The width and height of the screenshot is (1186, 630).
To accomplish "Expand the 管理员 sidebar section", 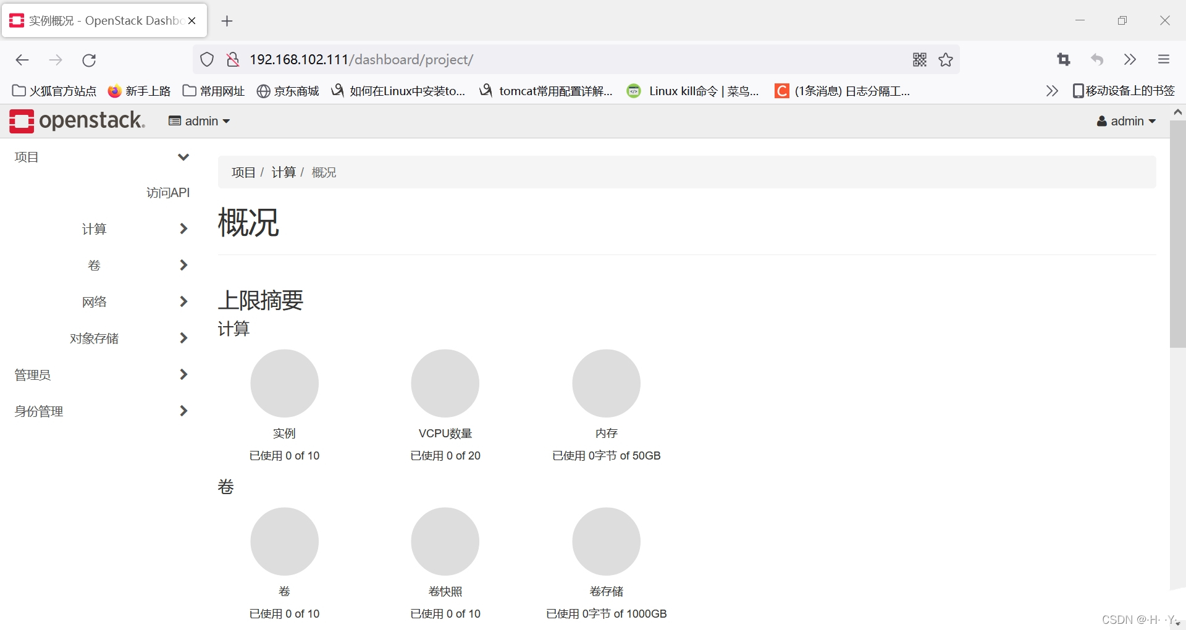I will coord(101,374).
